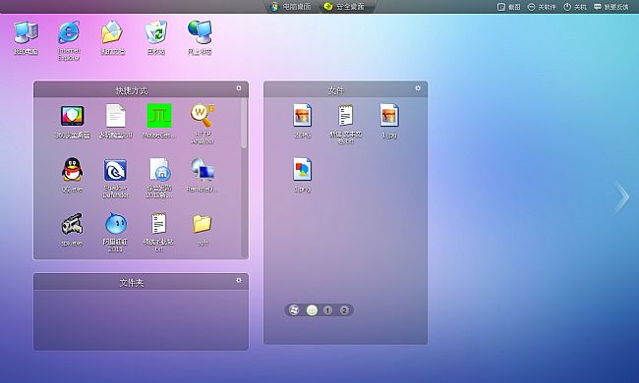The image size is (639, 383).
Task: Click the 文件夹 panel title bar
Action: pyautogui.click(x=141, y=282)
